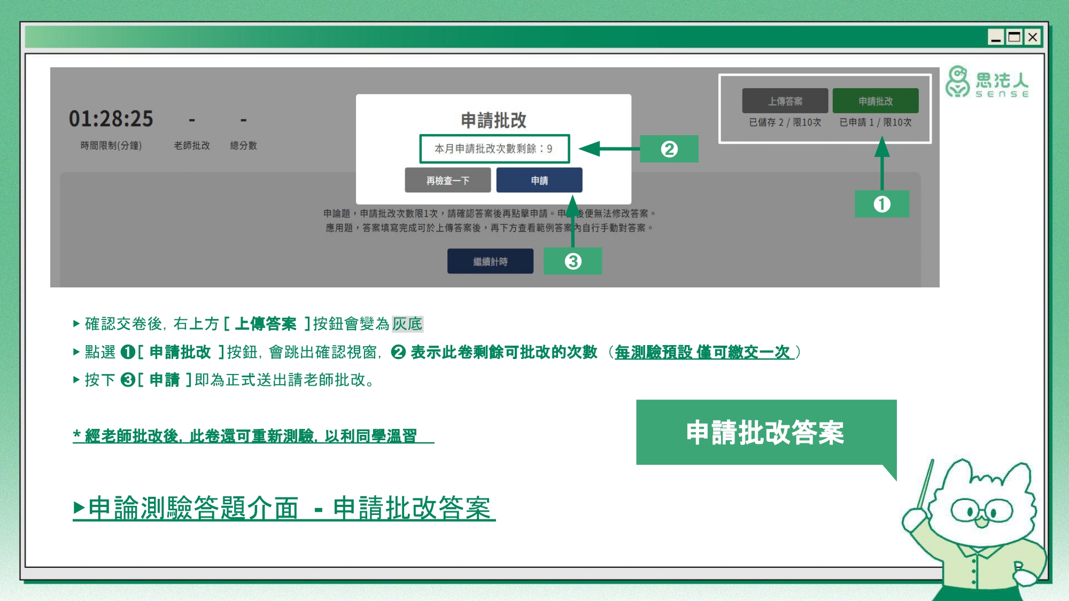Click the 申請批改答案 speech bubble

coord(765,432)
